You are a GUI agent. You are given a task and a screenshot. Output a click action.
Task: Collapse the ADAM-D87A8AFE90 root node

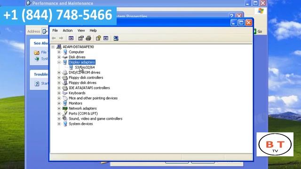(53, 47)
